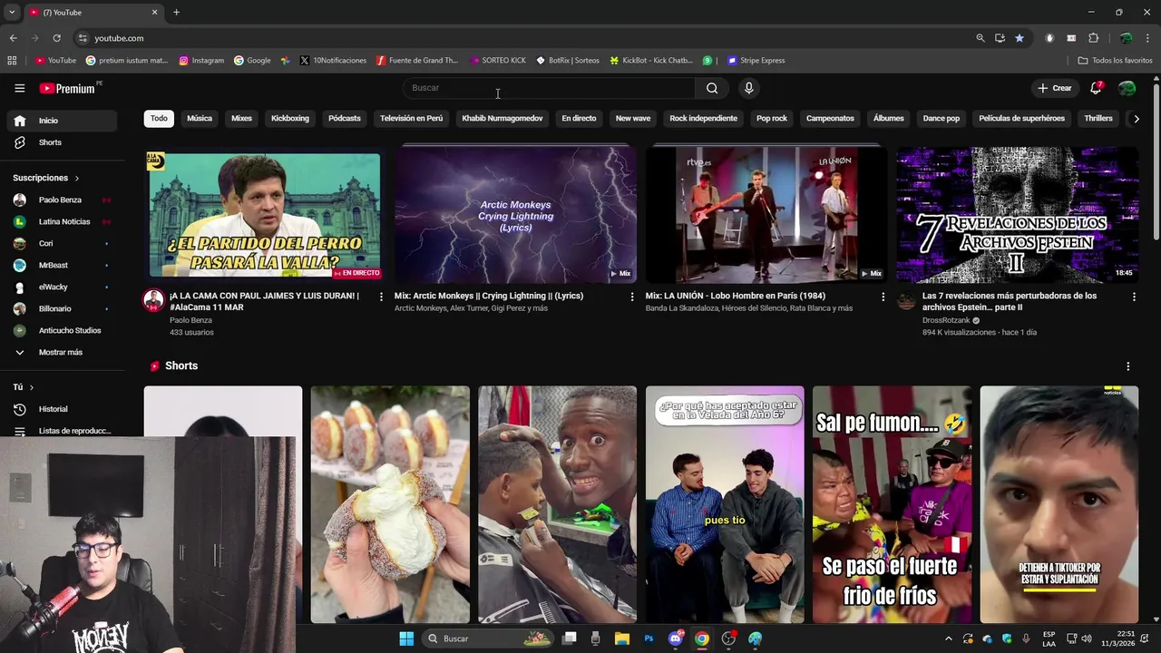The width and height of the screenshot is (1161, 653).
Task: Select the Televisión en Perú chip
Action: [411, 118]
